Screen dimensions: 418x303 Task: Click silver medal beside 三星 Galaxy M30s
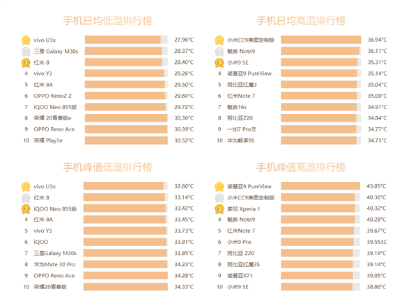click(26, 51)
